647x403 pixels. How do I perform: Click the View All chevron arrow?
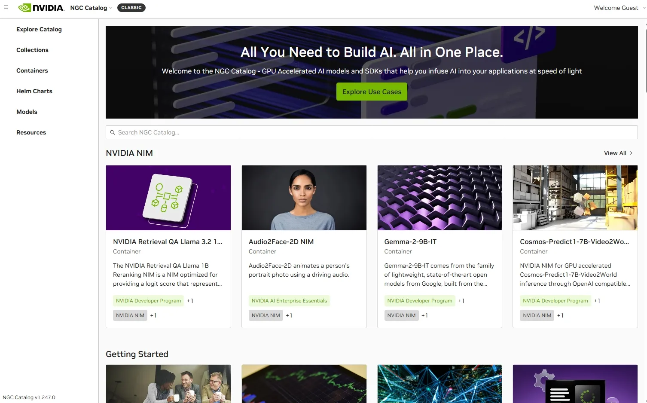(631, 153)
